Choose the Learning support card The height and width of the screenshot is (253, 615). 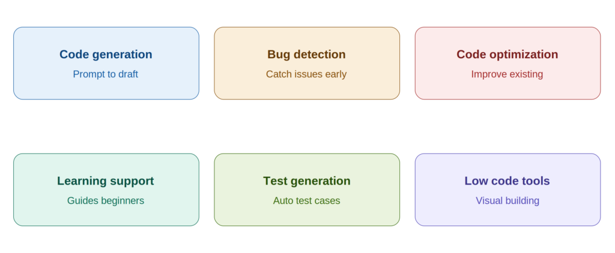(x=106, y=189)
